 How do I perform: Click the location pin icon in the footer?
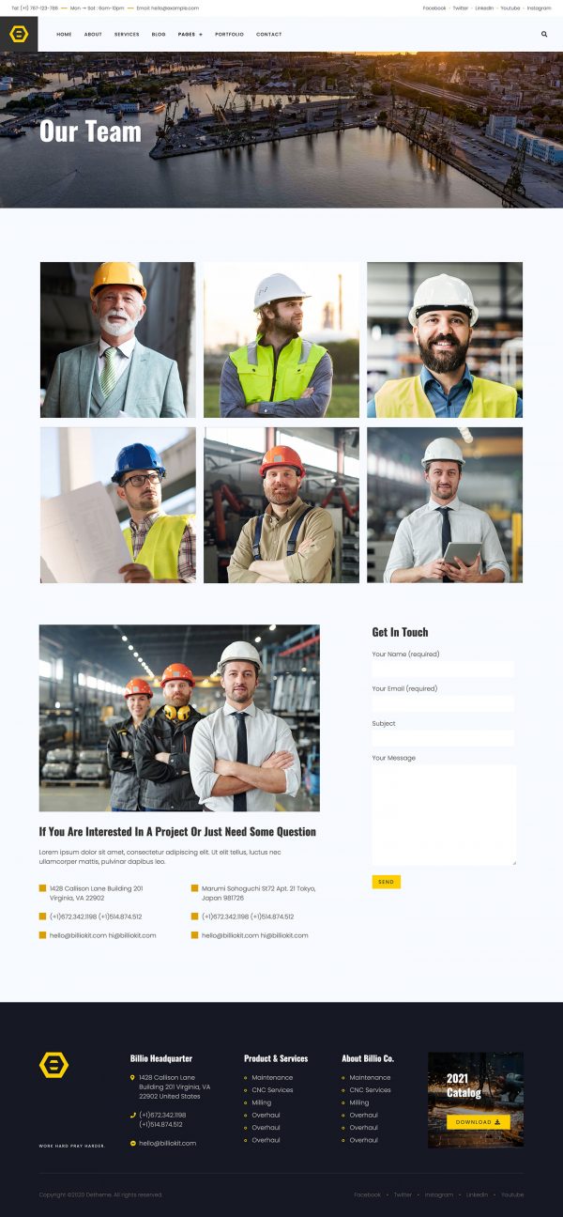coord(132,1077)
